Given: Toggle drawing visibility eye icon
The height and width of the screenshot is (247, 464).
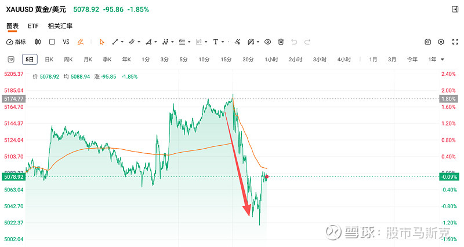Looking at the screenshot, I should 267,42.
